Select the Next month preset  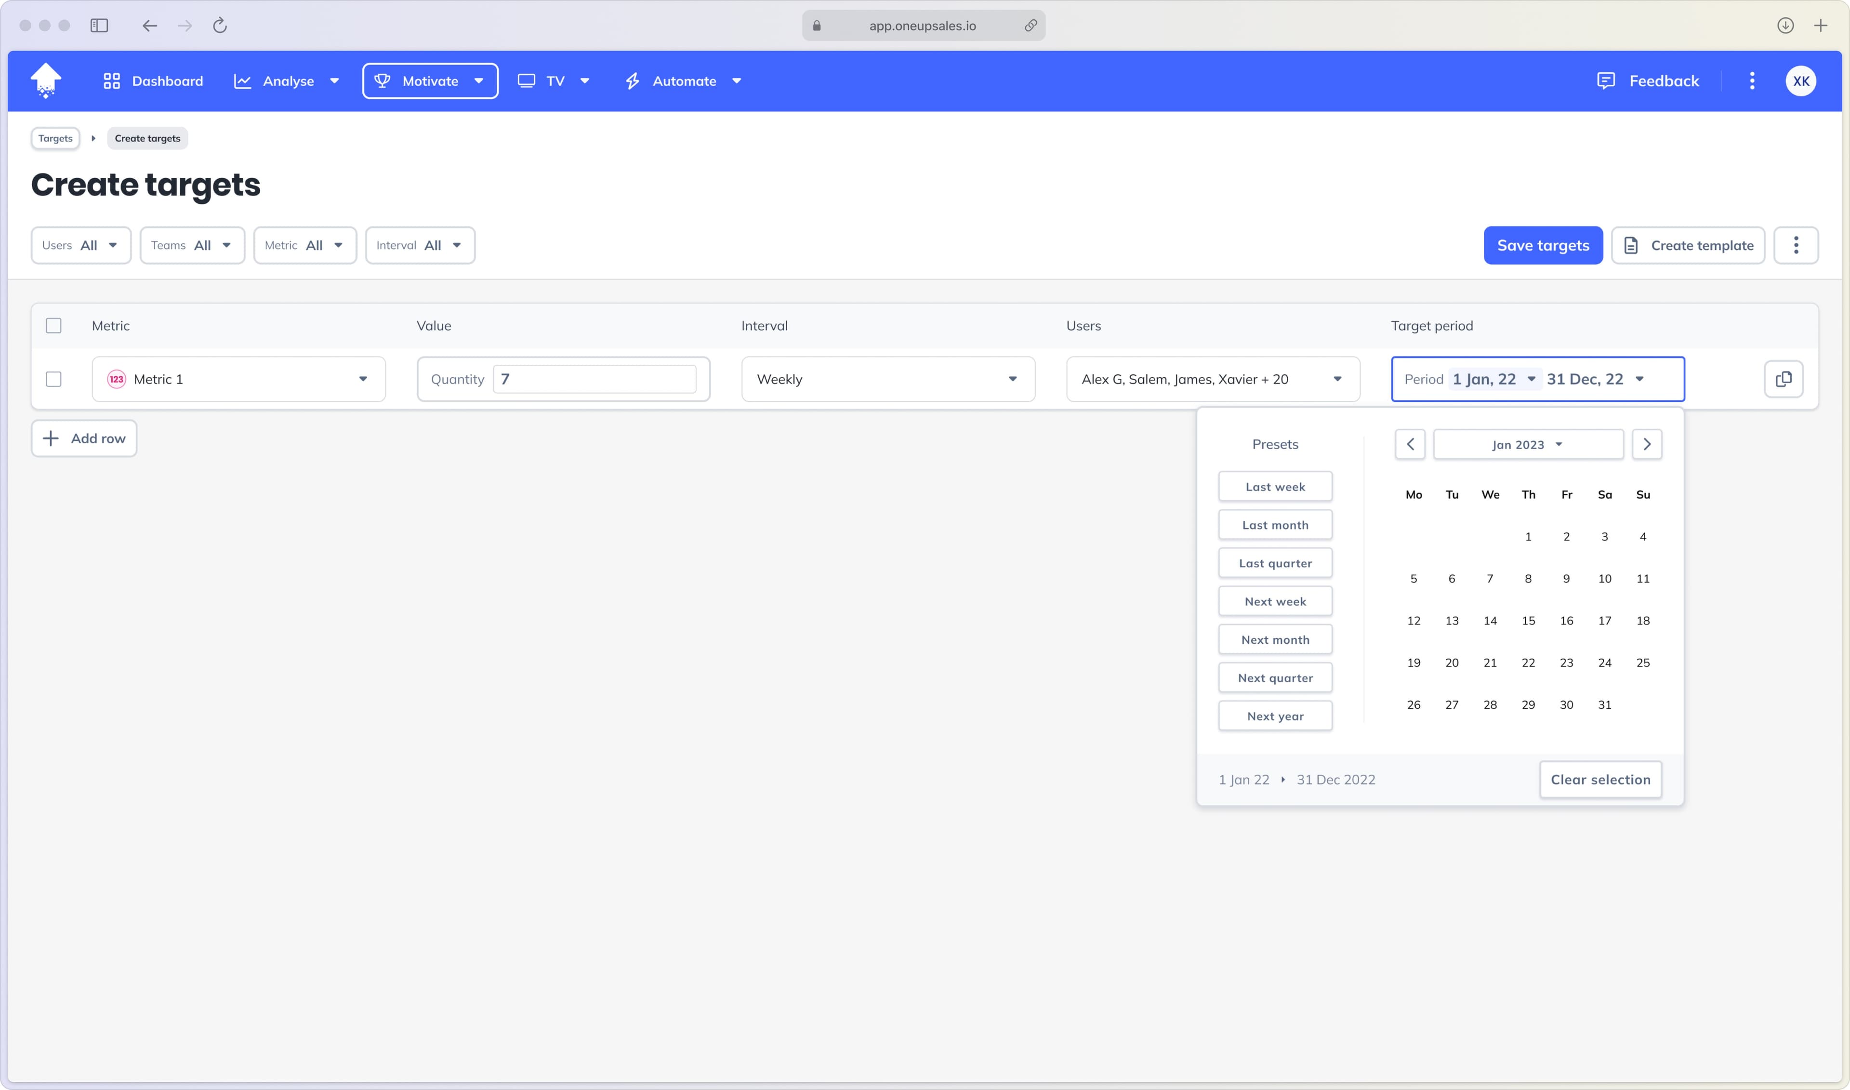[1275, 640]
